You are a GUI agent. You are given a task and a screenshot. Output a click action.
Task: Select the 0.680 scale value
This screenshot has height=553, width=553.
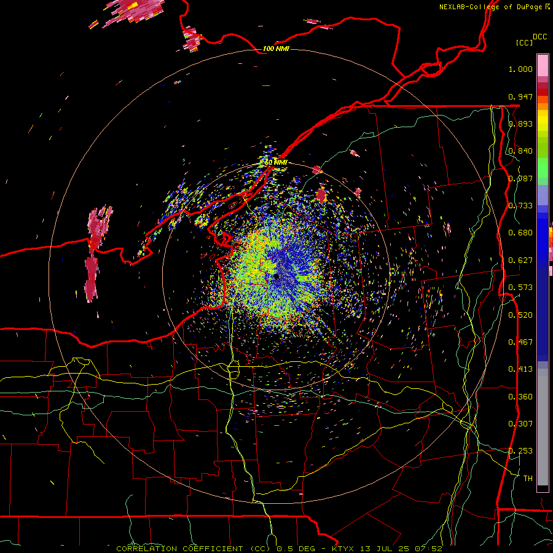pyautogui.click(x=520, y=233)
